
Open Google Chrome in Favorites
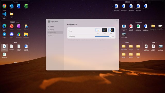click(x=4, y=7)
